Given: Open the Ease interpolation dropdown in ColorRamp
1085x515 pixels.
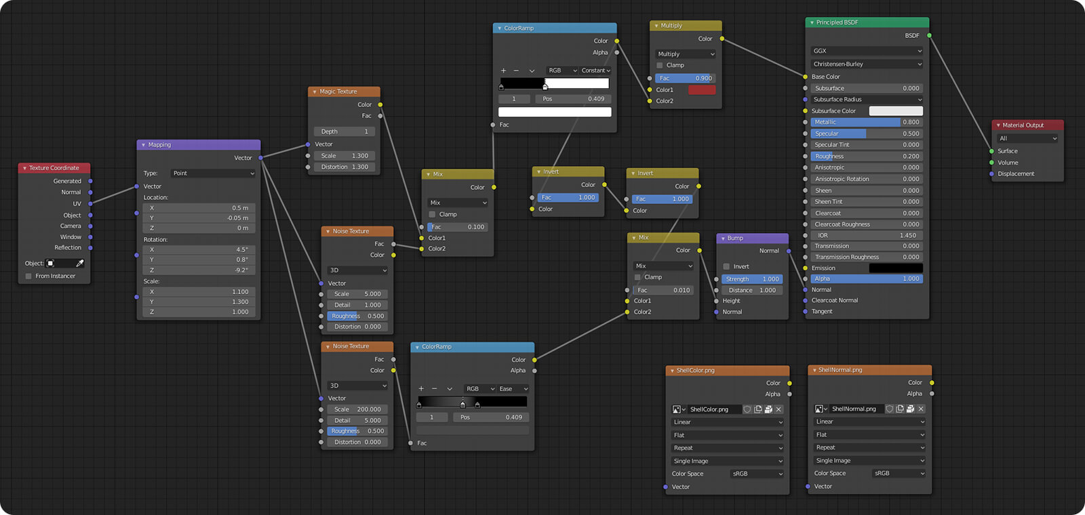Looking at the screenshot, I should pos(513,389).
